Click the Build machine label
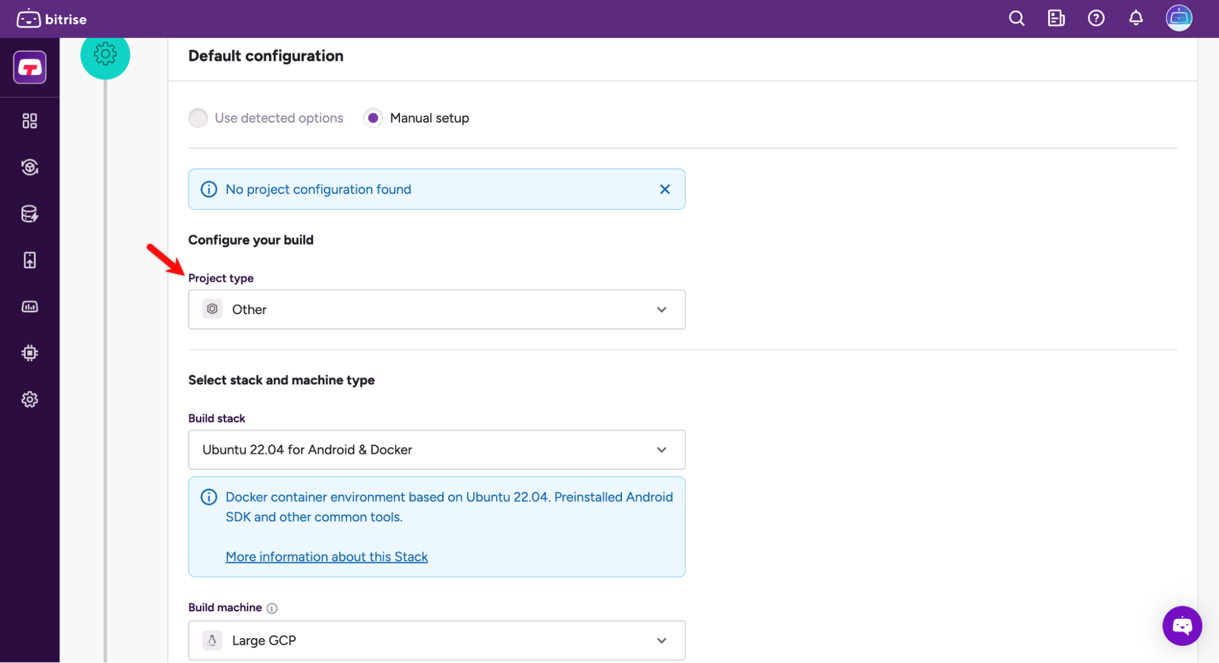Screen dimensions: 1219x663 tap(225, 607)
